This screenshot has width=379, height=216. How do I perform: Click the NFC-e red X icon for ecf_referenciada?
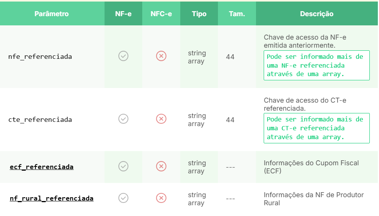(x=161, y=166)
